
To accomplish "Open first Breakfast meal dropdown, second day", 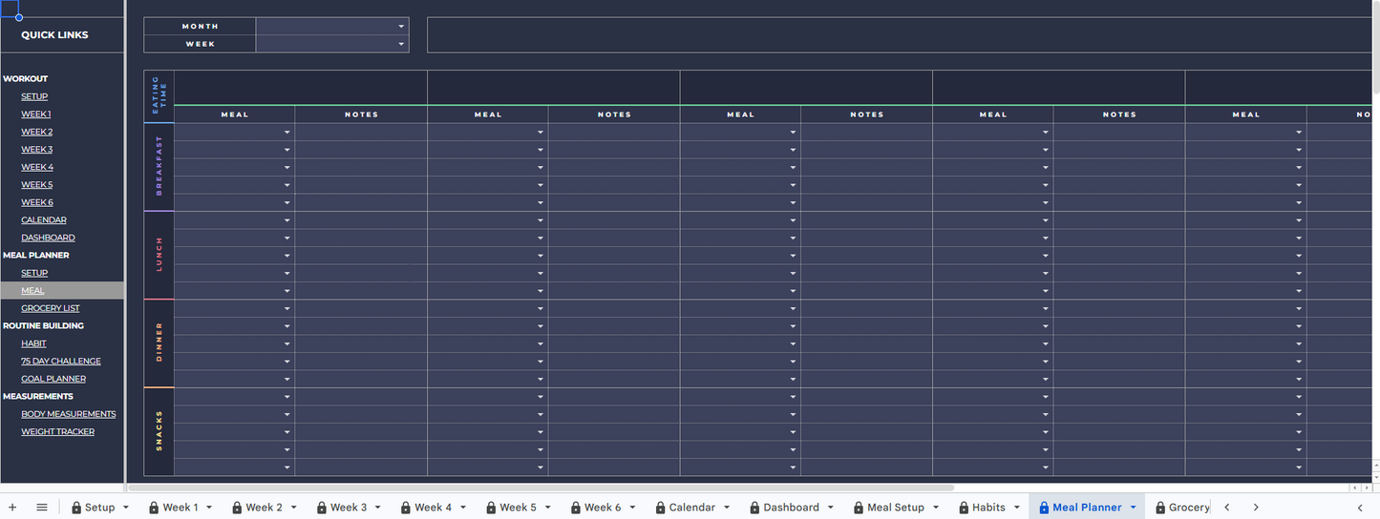I will click(x=540, y=133).
